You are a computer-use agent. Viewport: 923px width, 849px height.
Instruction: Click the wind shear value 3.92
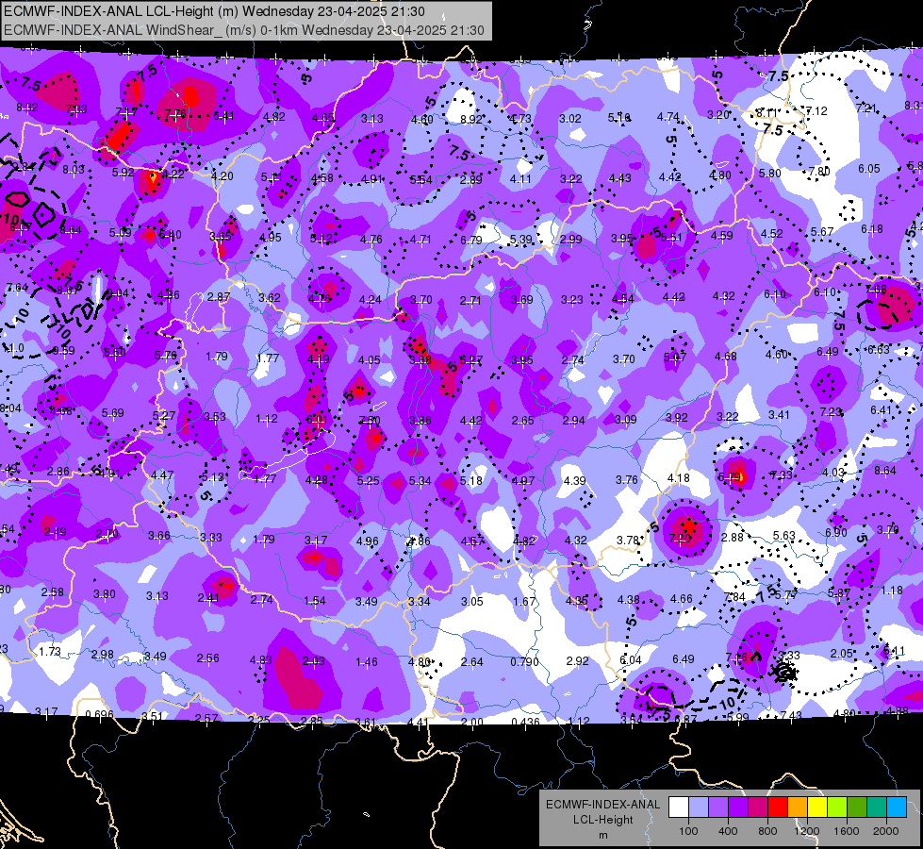tap(677, 417)
